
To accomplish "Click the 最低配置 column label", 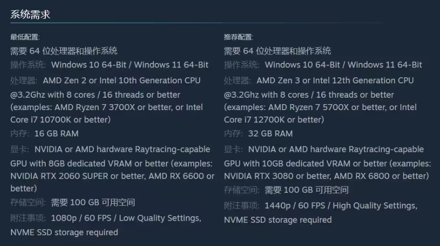I will tap(25, 37).
